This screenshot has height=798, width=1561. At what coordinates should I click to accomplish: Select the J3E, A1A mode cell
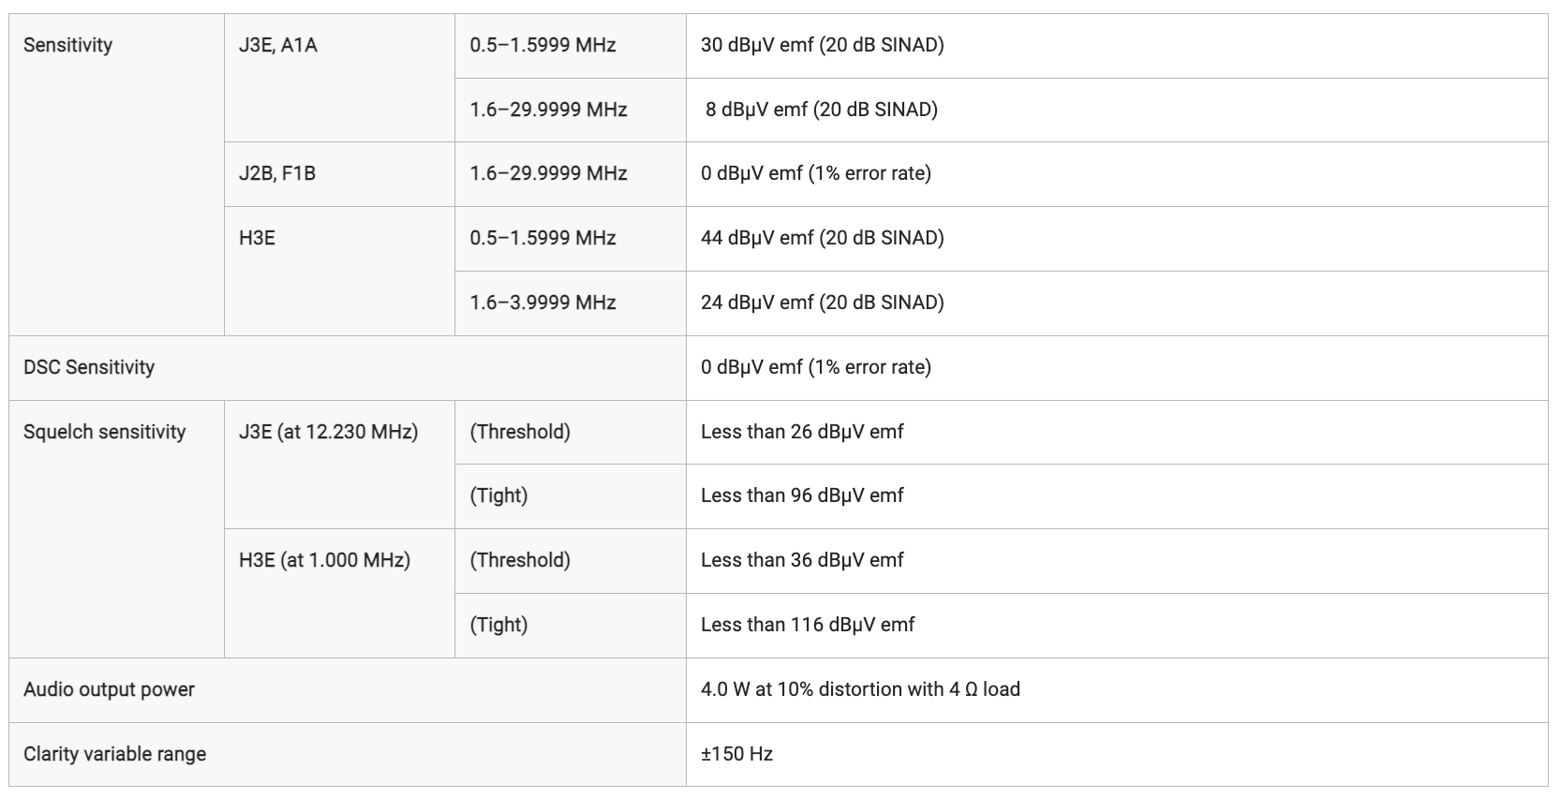coord(339,78)
